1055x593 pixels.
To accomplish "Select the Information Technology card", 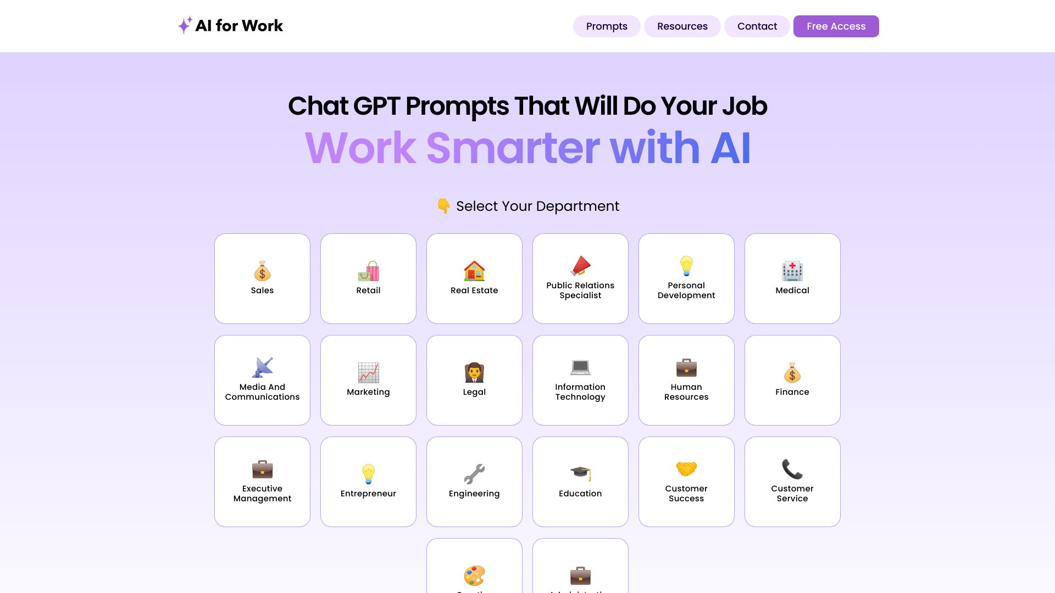I will 580,379.
